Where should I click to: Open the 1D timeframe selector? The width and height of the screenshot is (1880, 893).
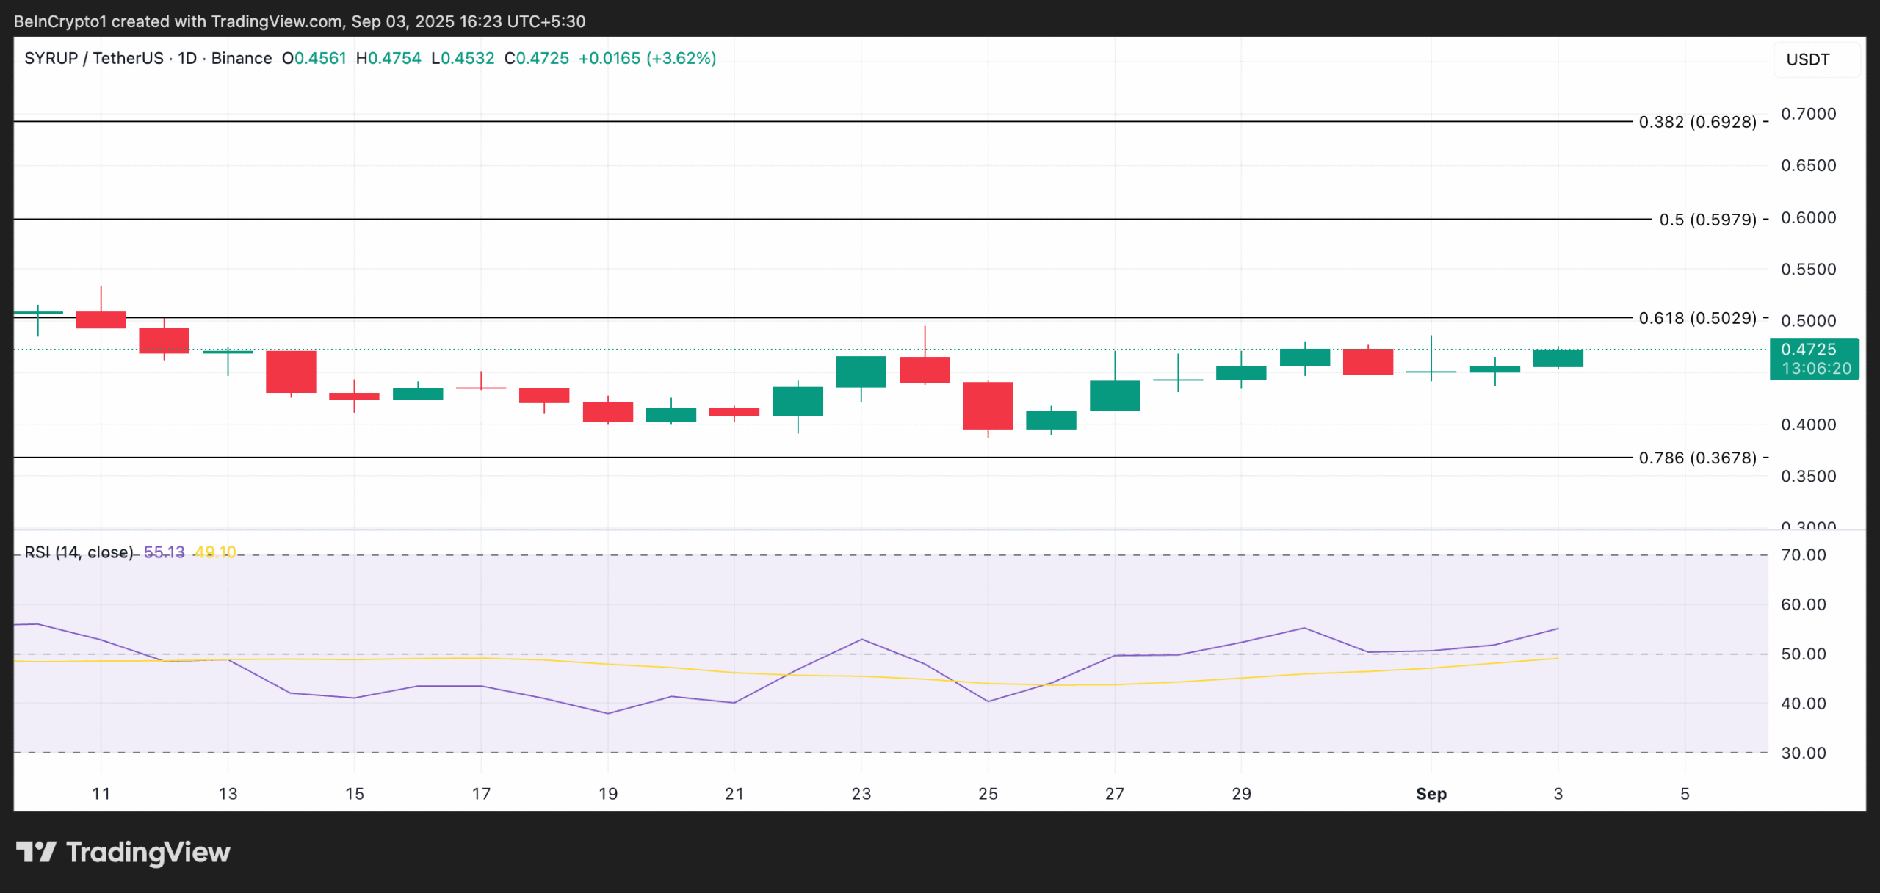coord(185,58)
